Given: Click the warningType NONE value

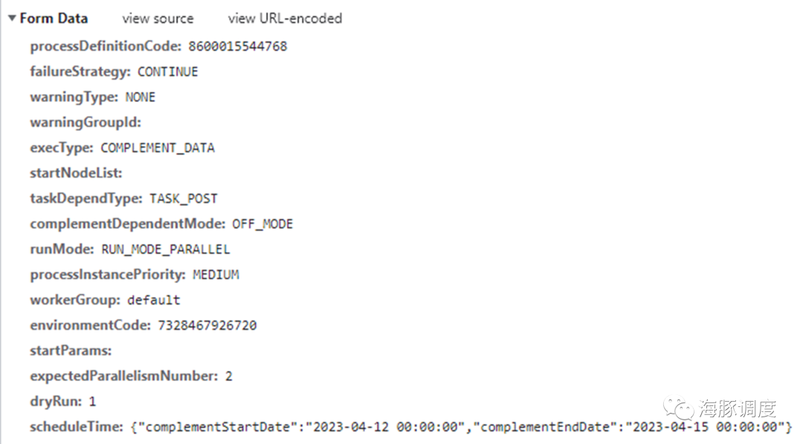Looking at the screenshot, I should tap(141, 97).
